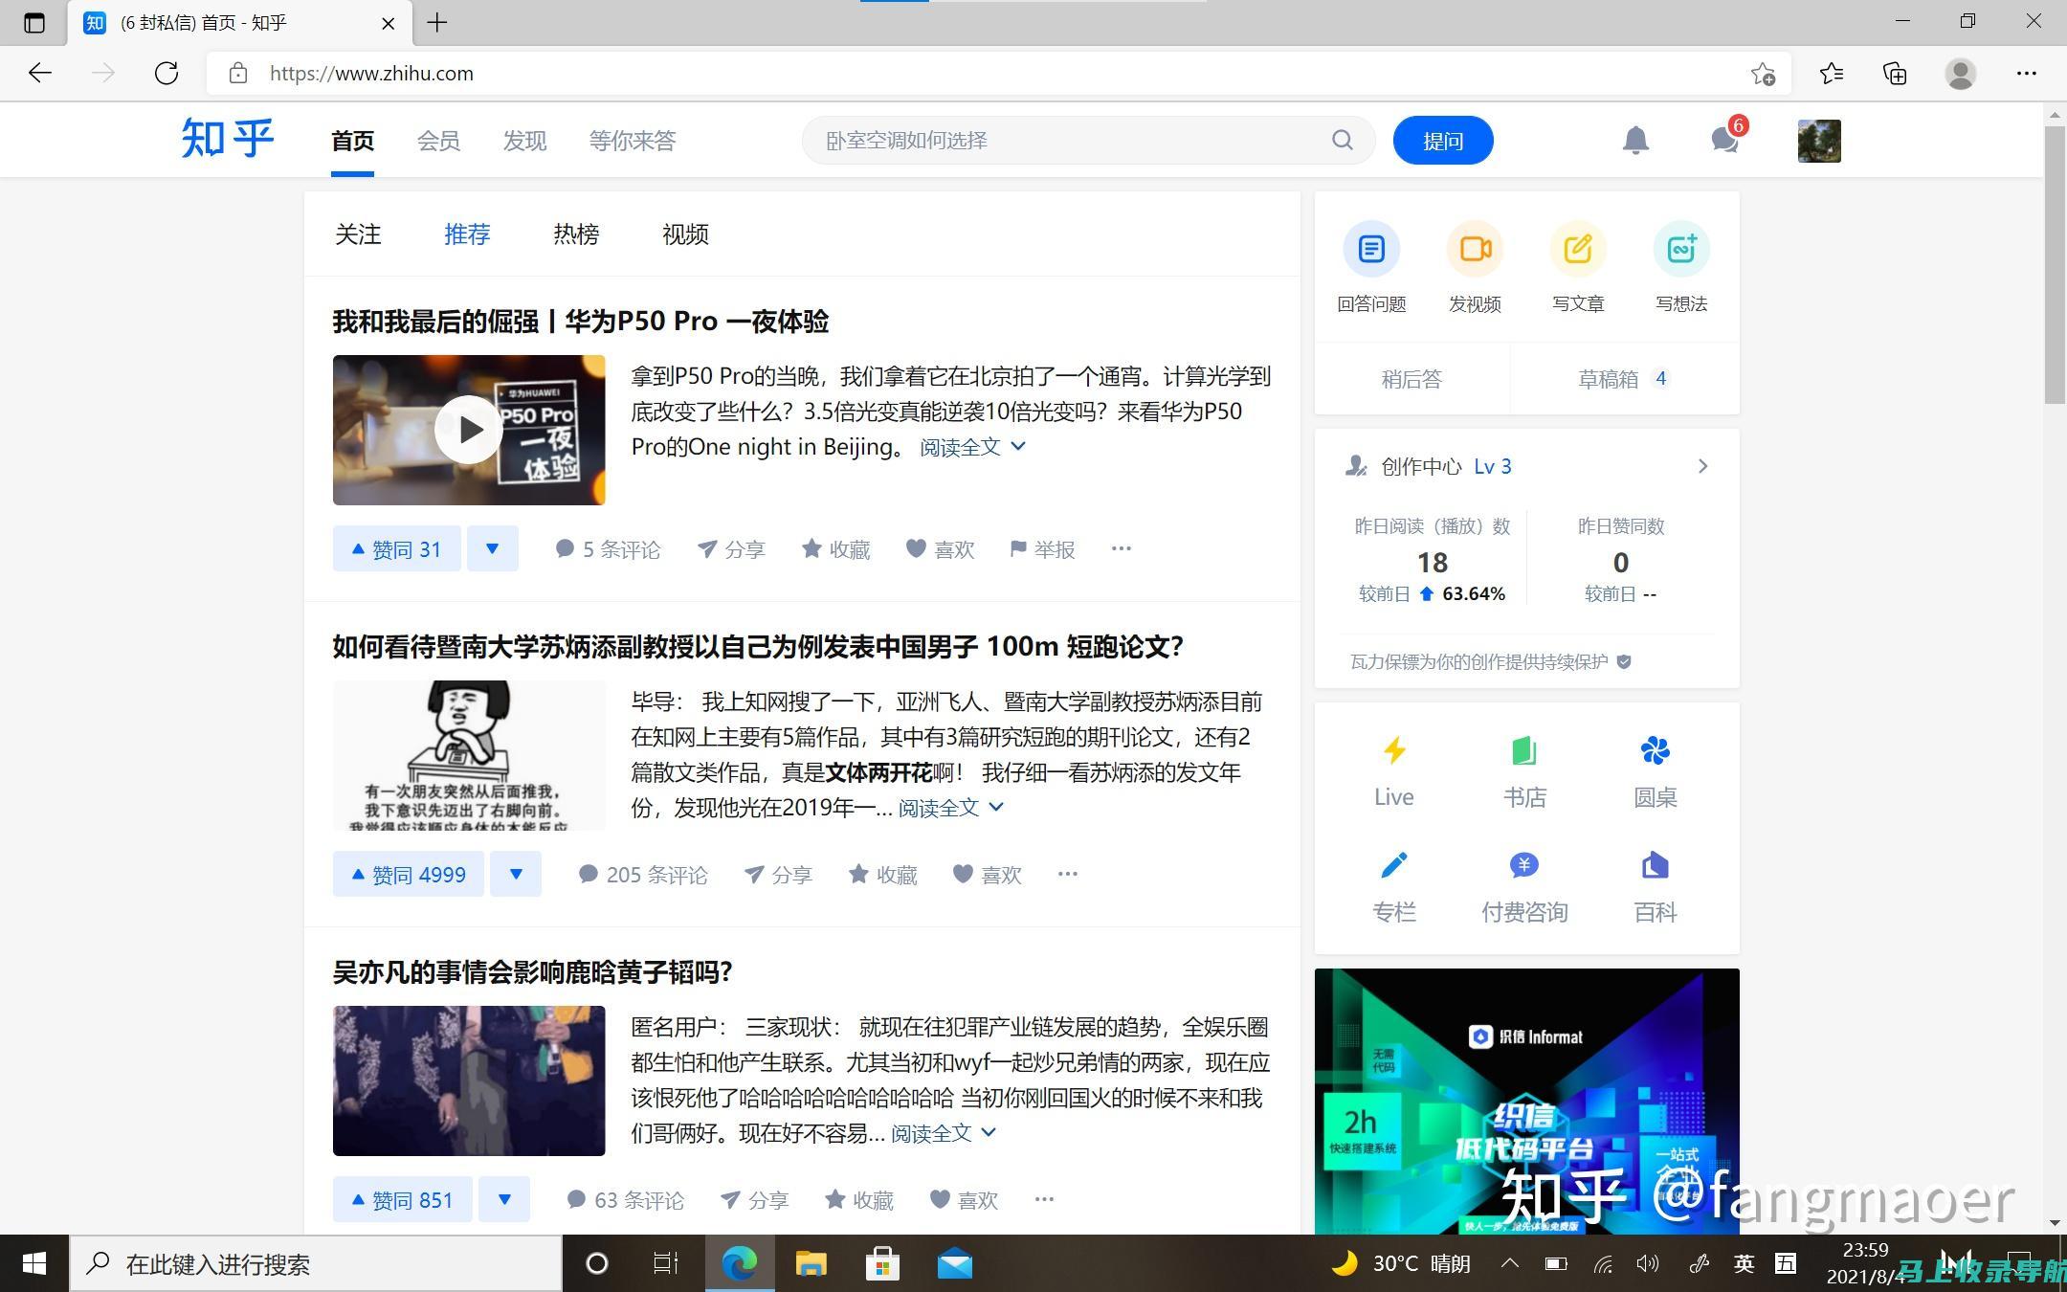This screenshot has height=1292, width=2067.
Task: Switch to 视频 feed tab
Action: point(685,234)
